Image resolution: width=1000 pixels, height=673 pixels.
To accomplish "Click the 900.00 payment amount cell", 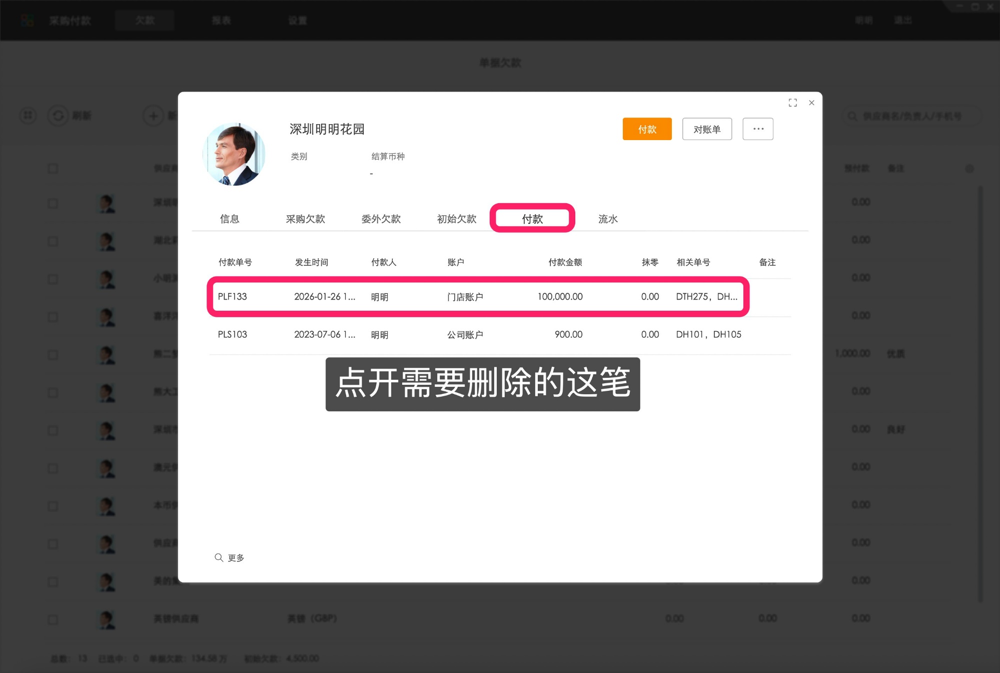I will point(568,334).
